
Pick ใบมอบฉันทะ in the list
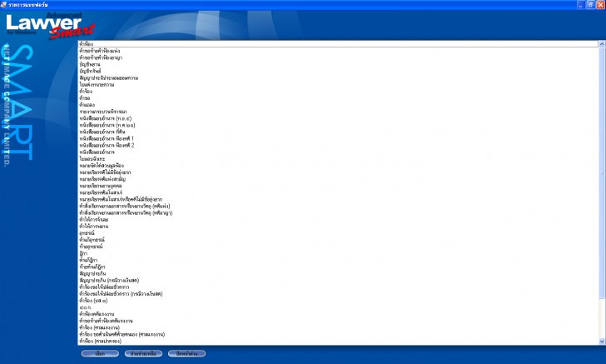338,158
